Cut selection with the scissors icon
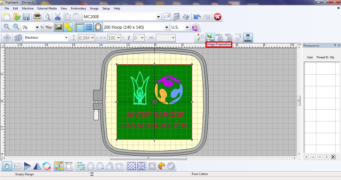This screenshot has width=341, height=180. click(x=57, y=17)
